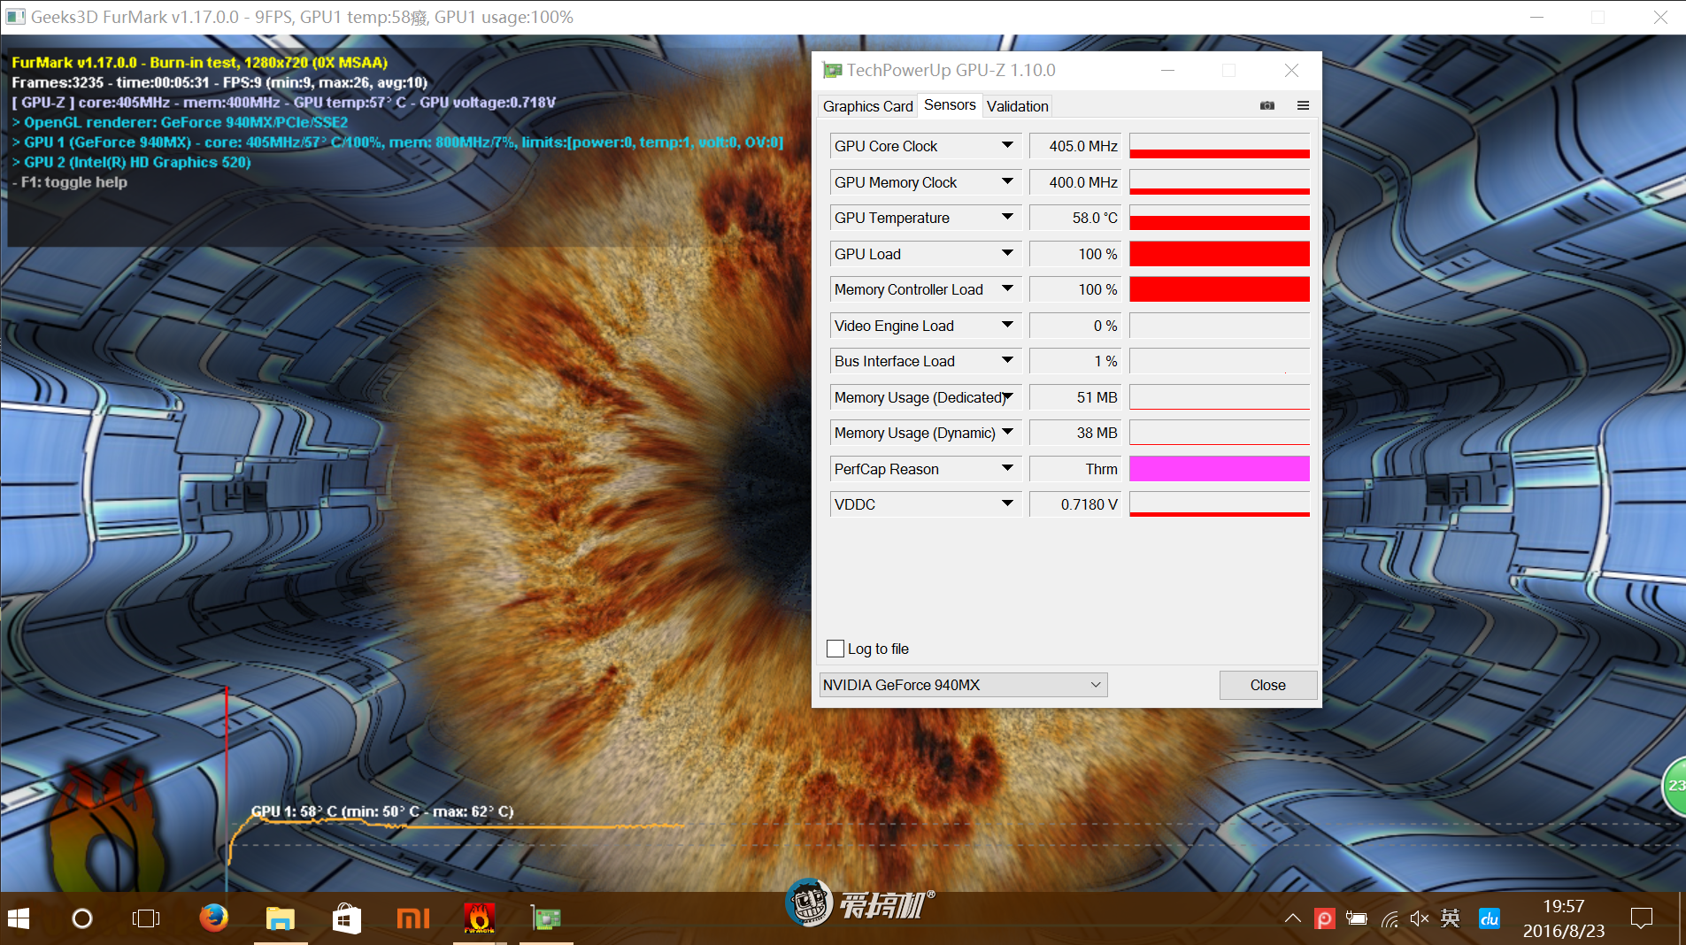
Task: Open the Windows Start menu
Action: pos(19,918)
